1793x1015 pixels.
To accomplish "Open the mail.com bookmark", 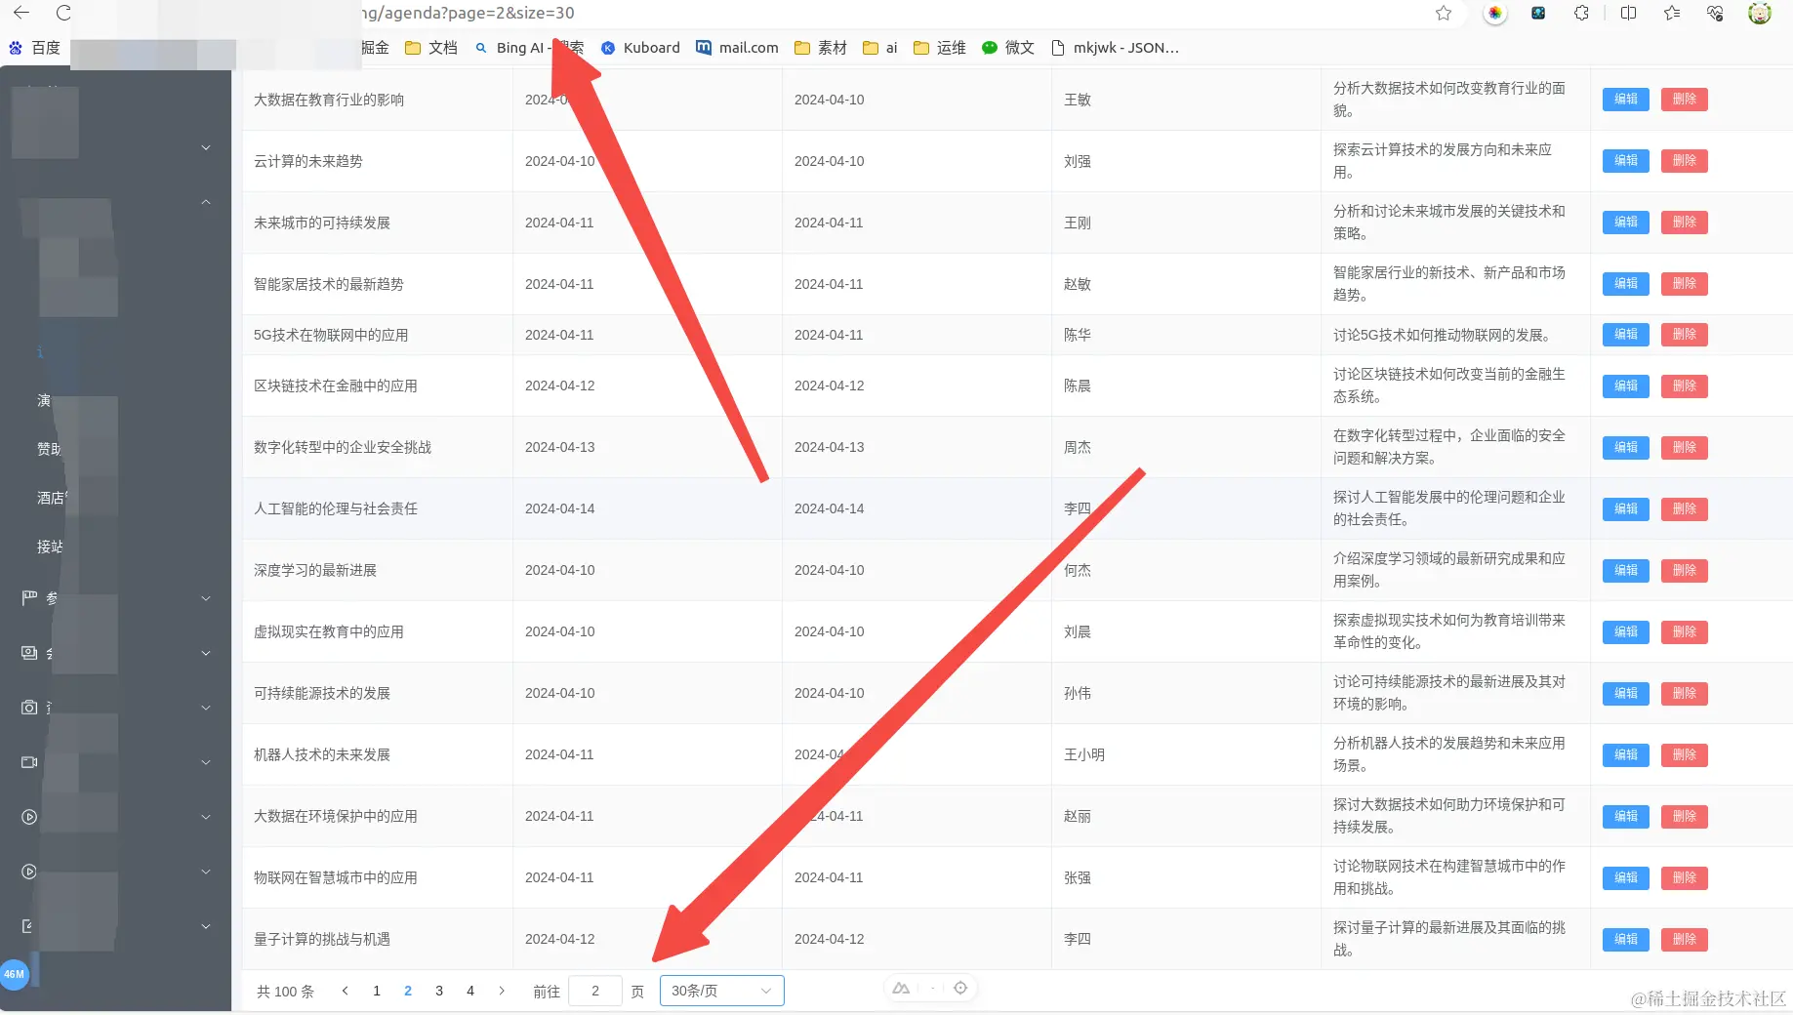I will [737, 48].
